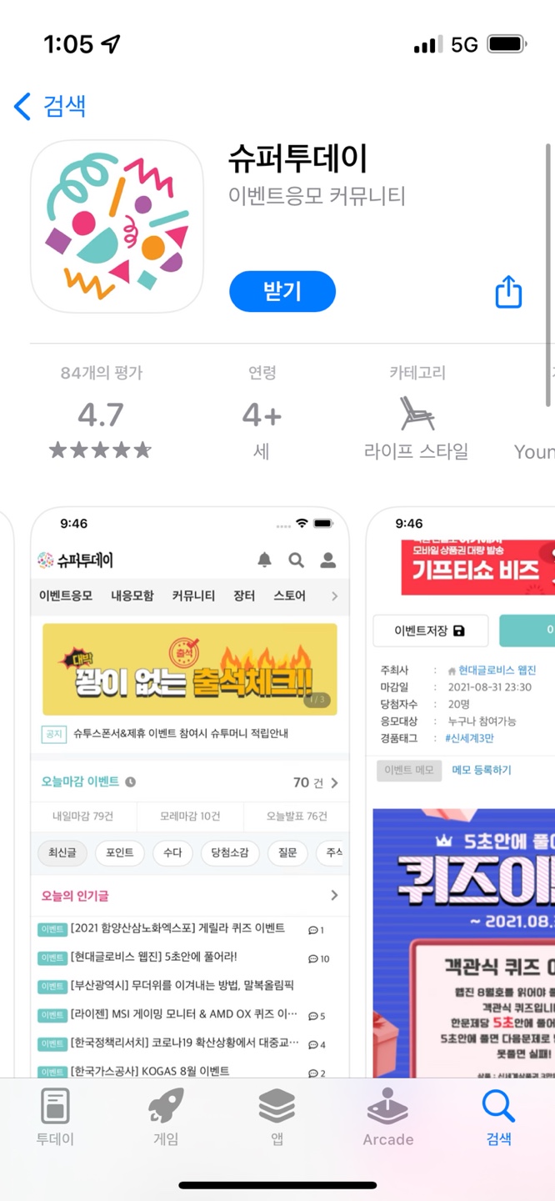
Task: Expand the 오늘마감 이벤트 70건 chevron
Action: tap(334, 782)
